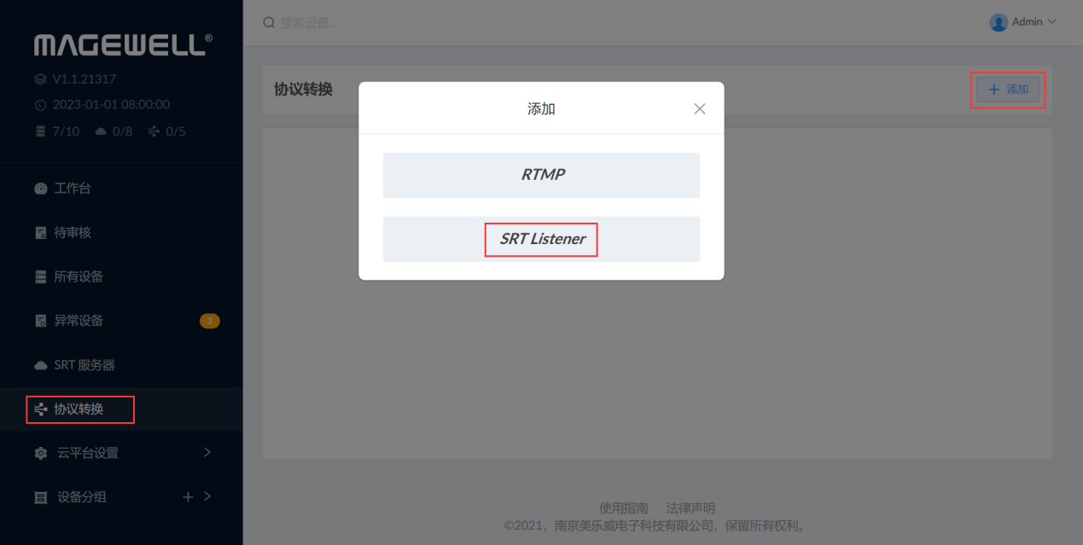
Task: Click the 设备分组 group icon
Action: (x=40, y=498)
